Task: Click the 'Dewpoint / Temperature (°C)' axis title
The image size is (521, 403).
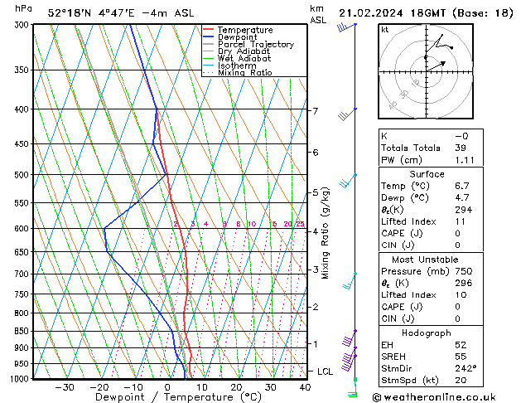Action: 178,397
